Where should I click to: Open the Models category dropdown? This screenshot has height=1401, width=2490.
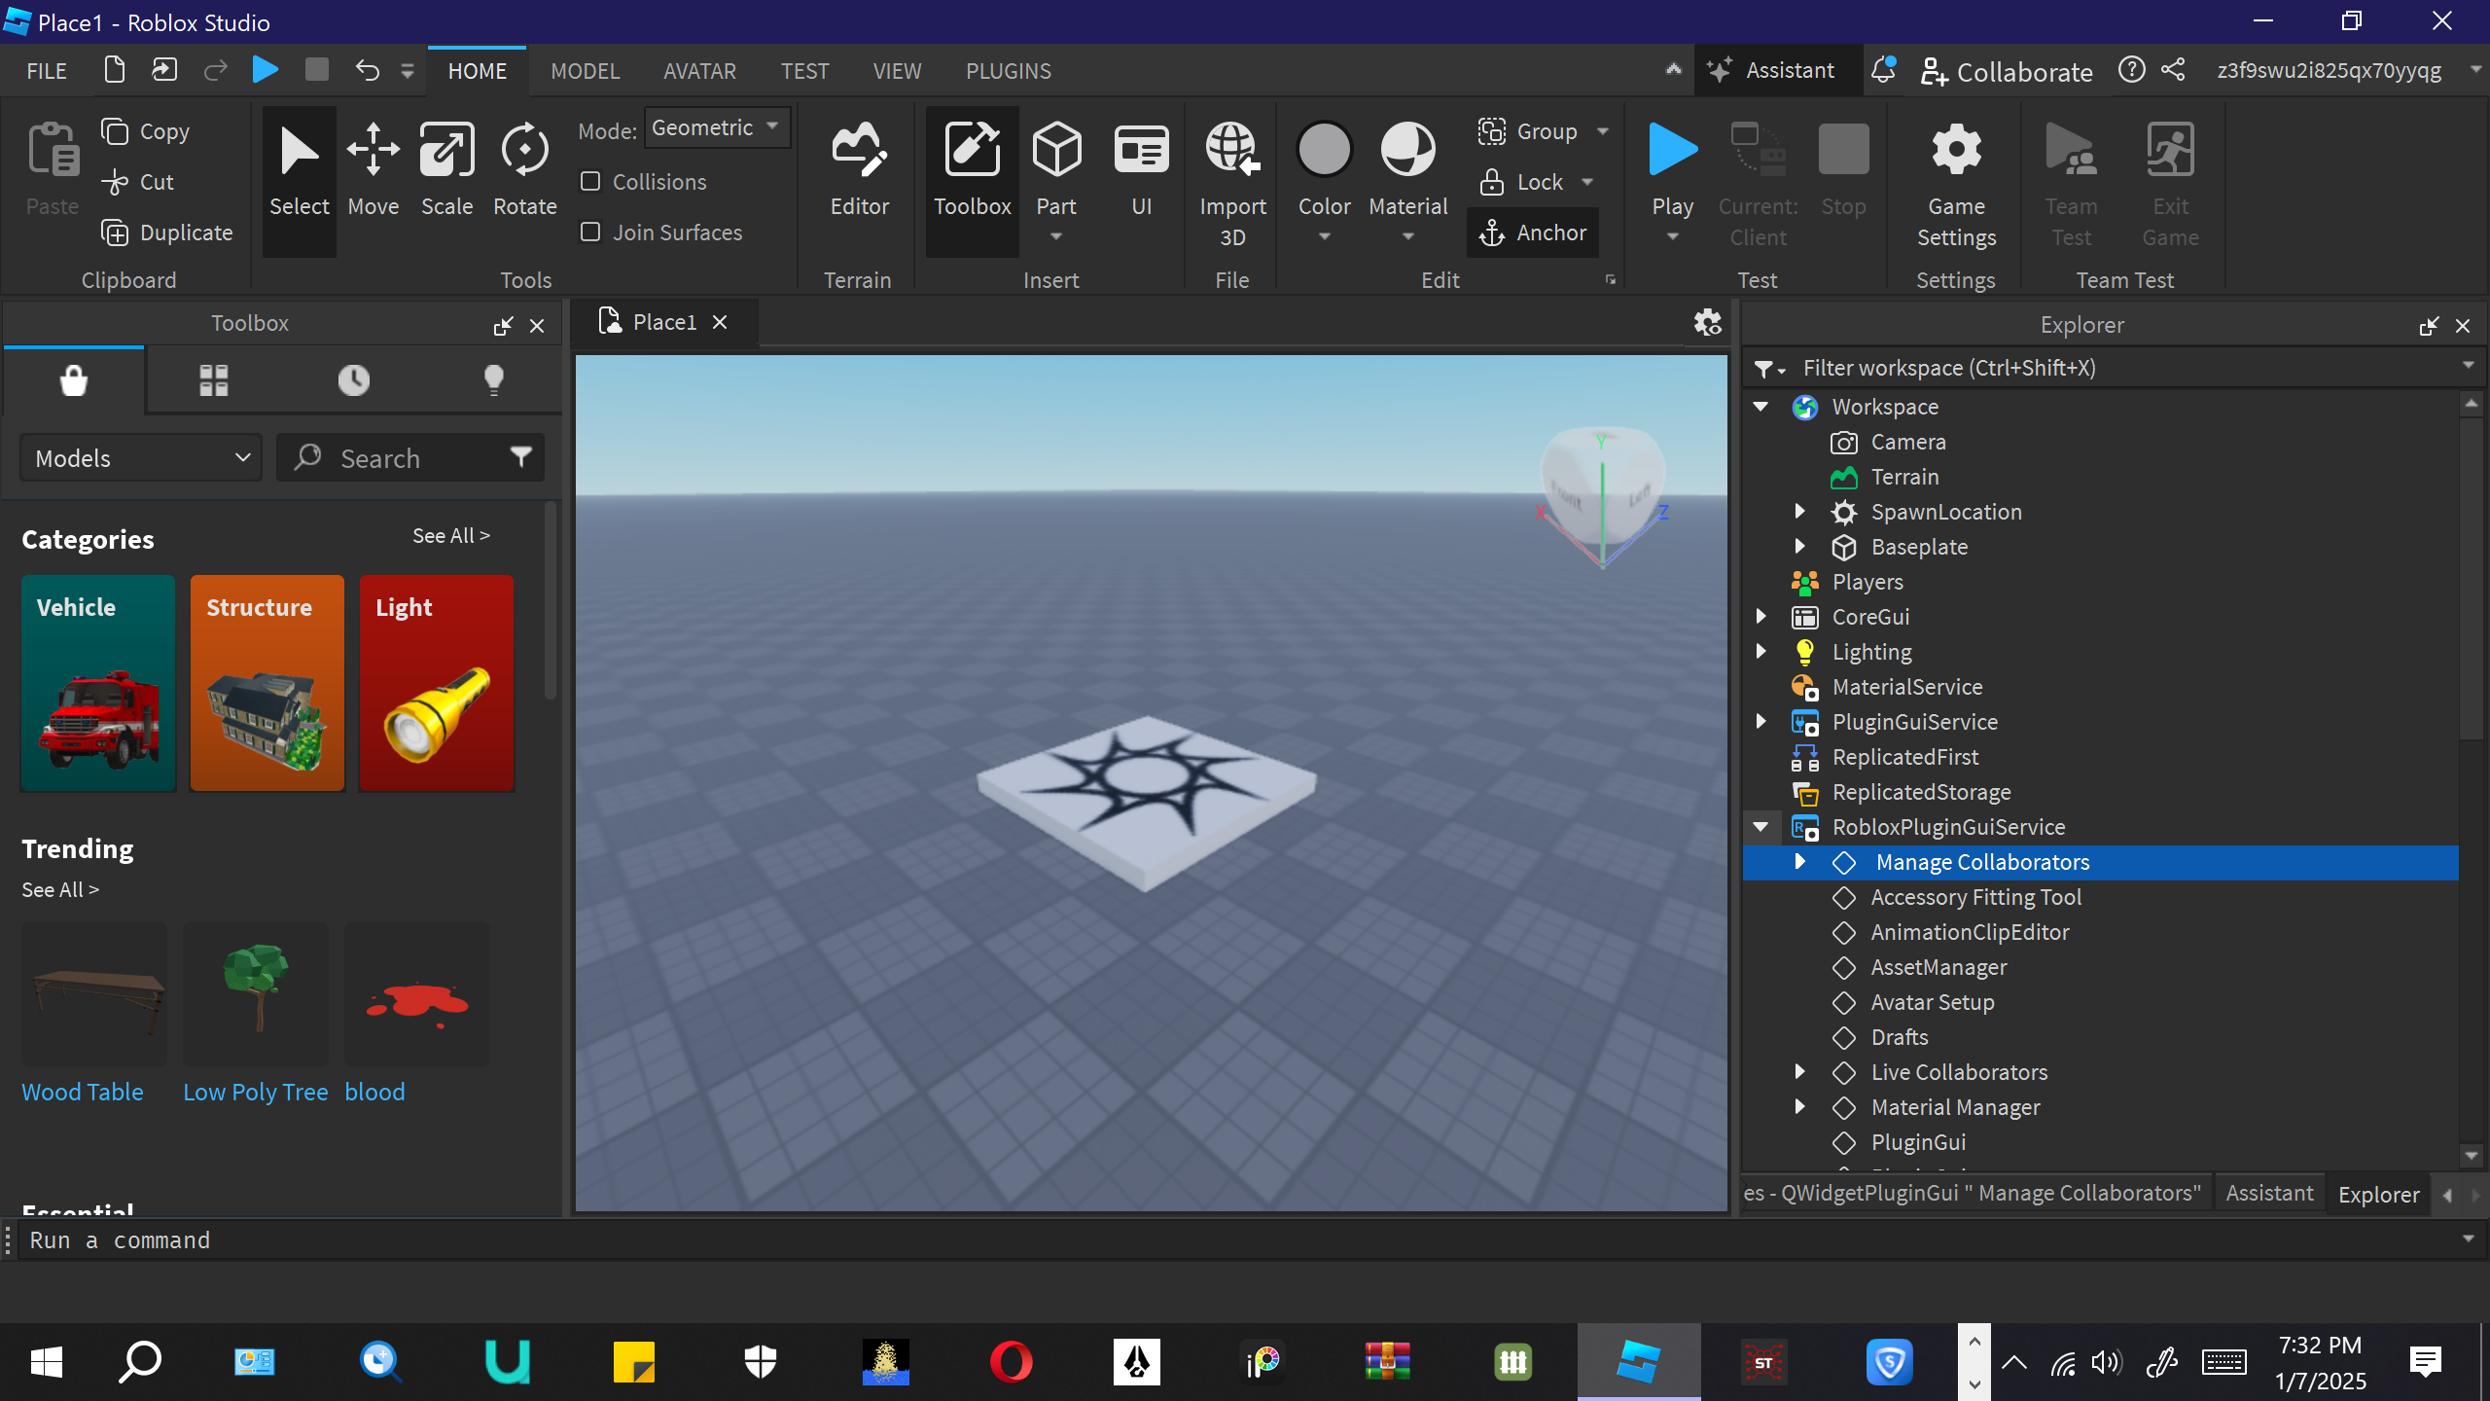tap(142, 458)
